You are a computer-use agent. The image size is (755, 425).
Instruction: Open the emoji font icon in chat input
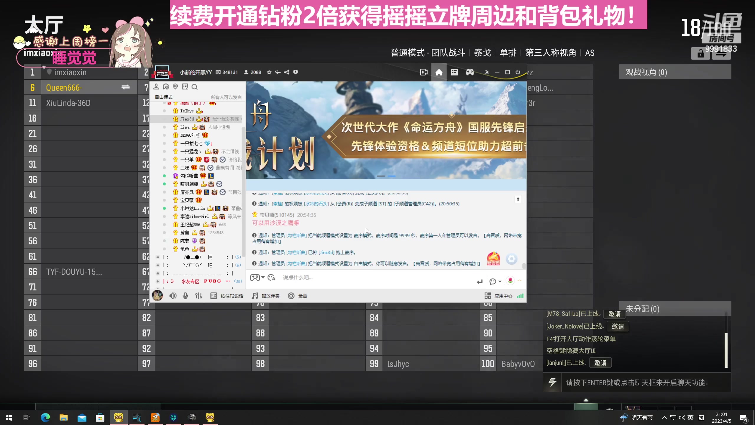point(271,277)
